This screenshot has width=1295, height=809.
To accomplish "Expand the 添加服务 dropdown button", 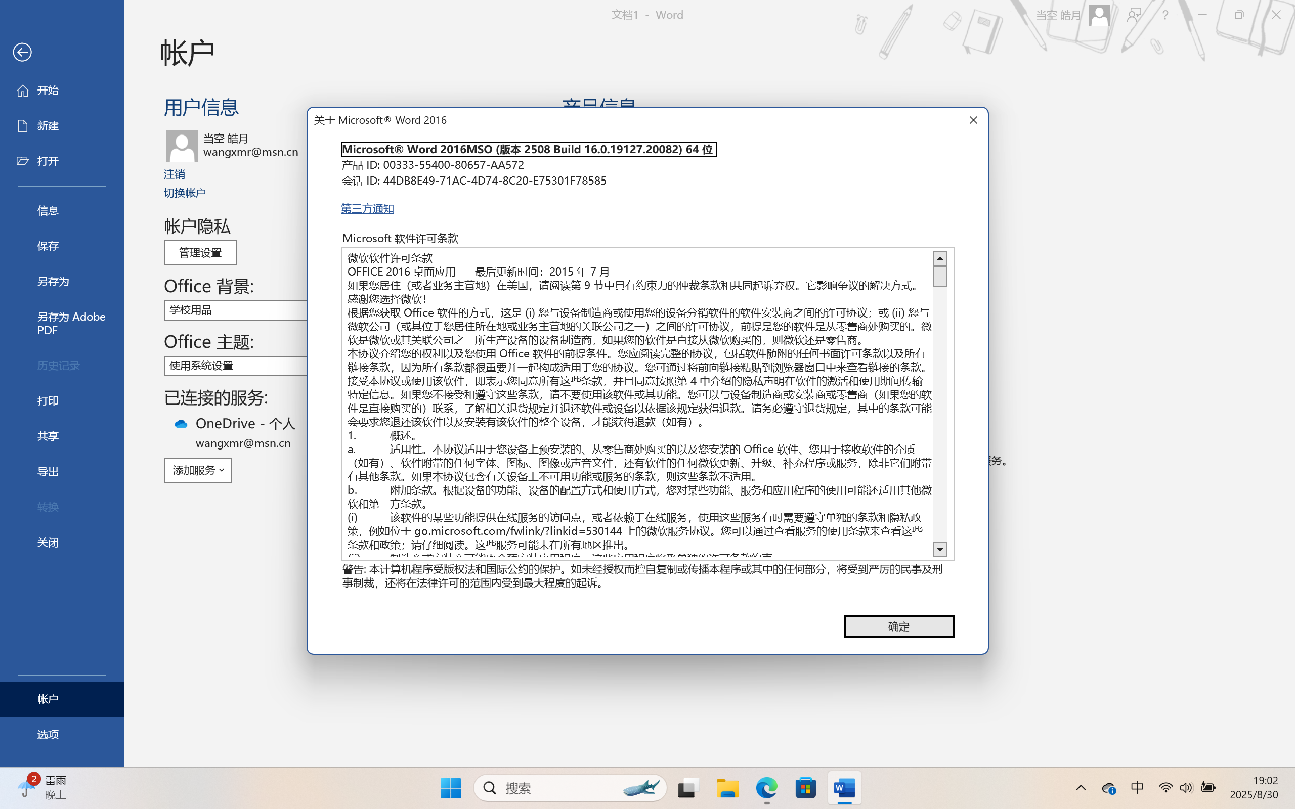I will coord(197,470).
